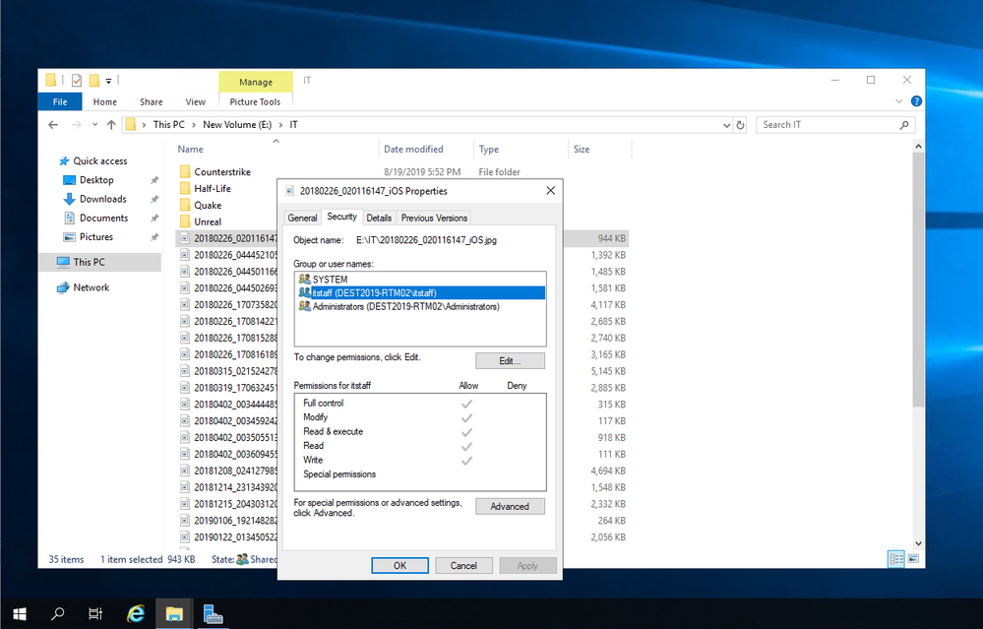983x629 pixels.
Task: Open Desktop in the navigation pane
Action: [x=96, y=180]
